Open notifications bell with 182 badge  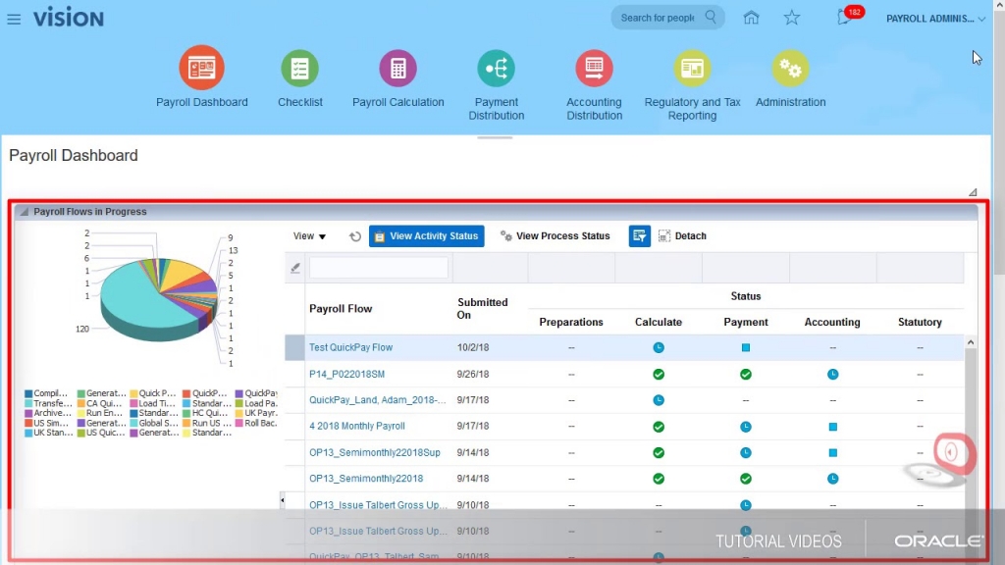click(845, 18)
